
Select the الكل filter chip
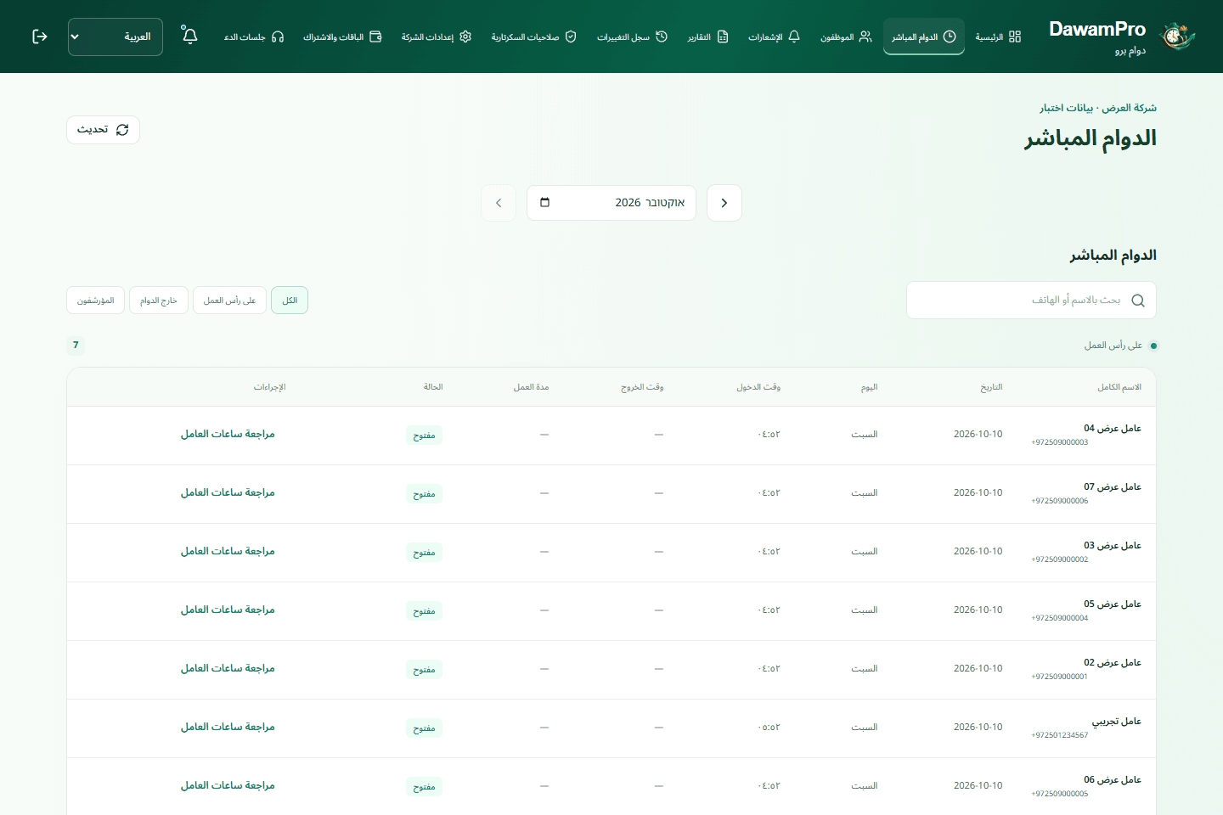coord(290,301)
